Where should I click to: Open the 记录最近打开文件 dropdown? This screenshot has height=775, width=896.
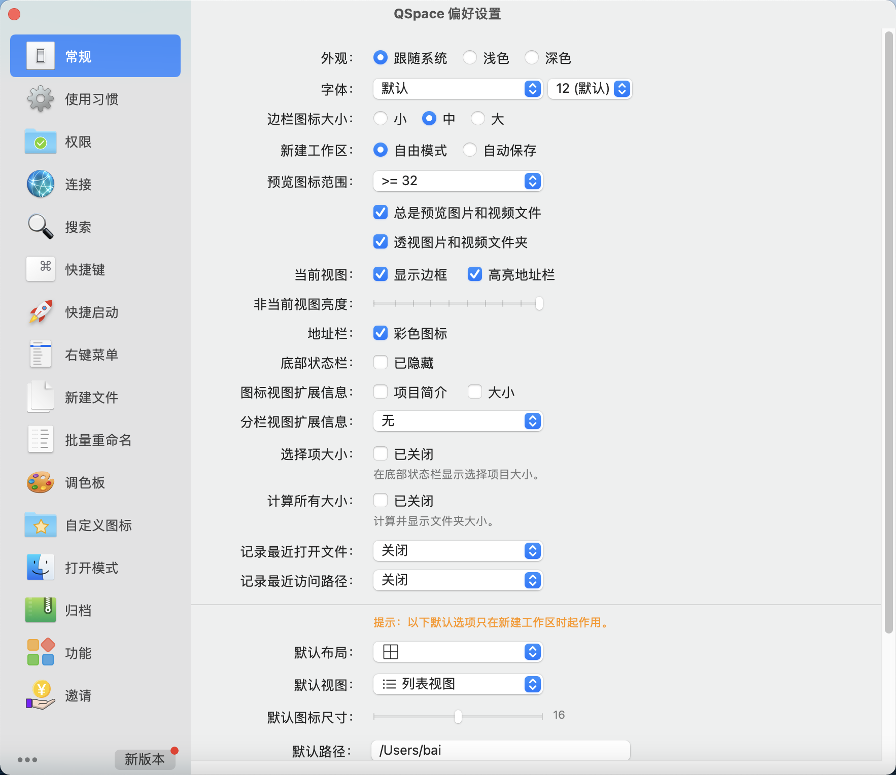458,551
